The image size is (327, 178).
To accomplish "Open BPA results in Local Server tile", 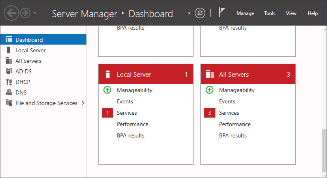I will click(131, 135).
